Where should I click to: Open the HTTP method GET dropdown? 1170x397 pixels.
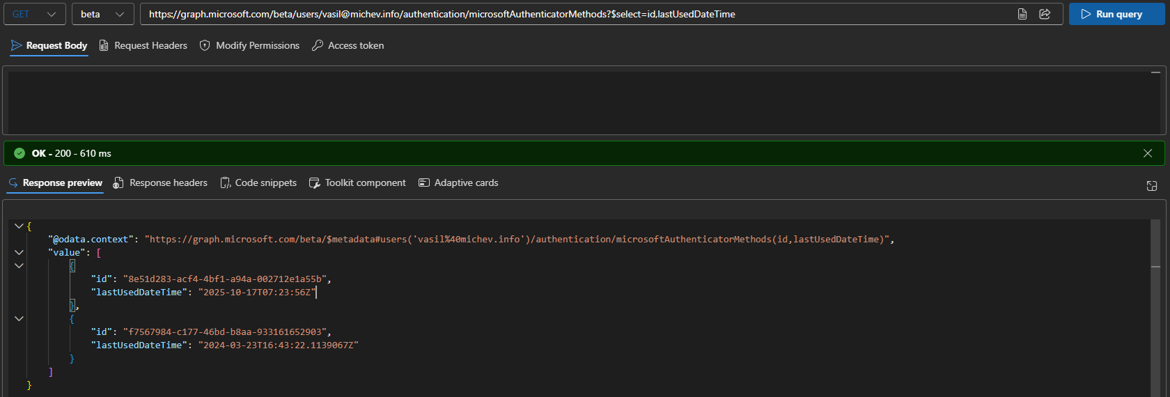pyautogui.click(x=34, y=14)
